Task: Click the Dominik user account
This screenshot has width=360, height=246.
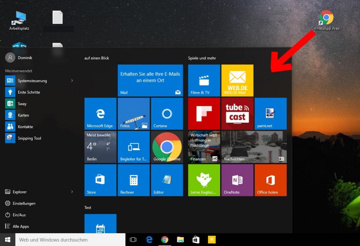Action: click(x=19, y=58)
